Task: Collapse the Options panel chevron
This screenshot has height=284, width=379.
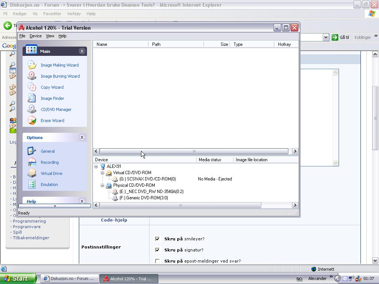Action: [82, 138]
